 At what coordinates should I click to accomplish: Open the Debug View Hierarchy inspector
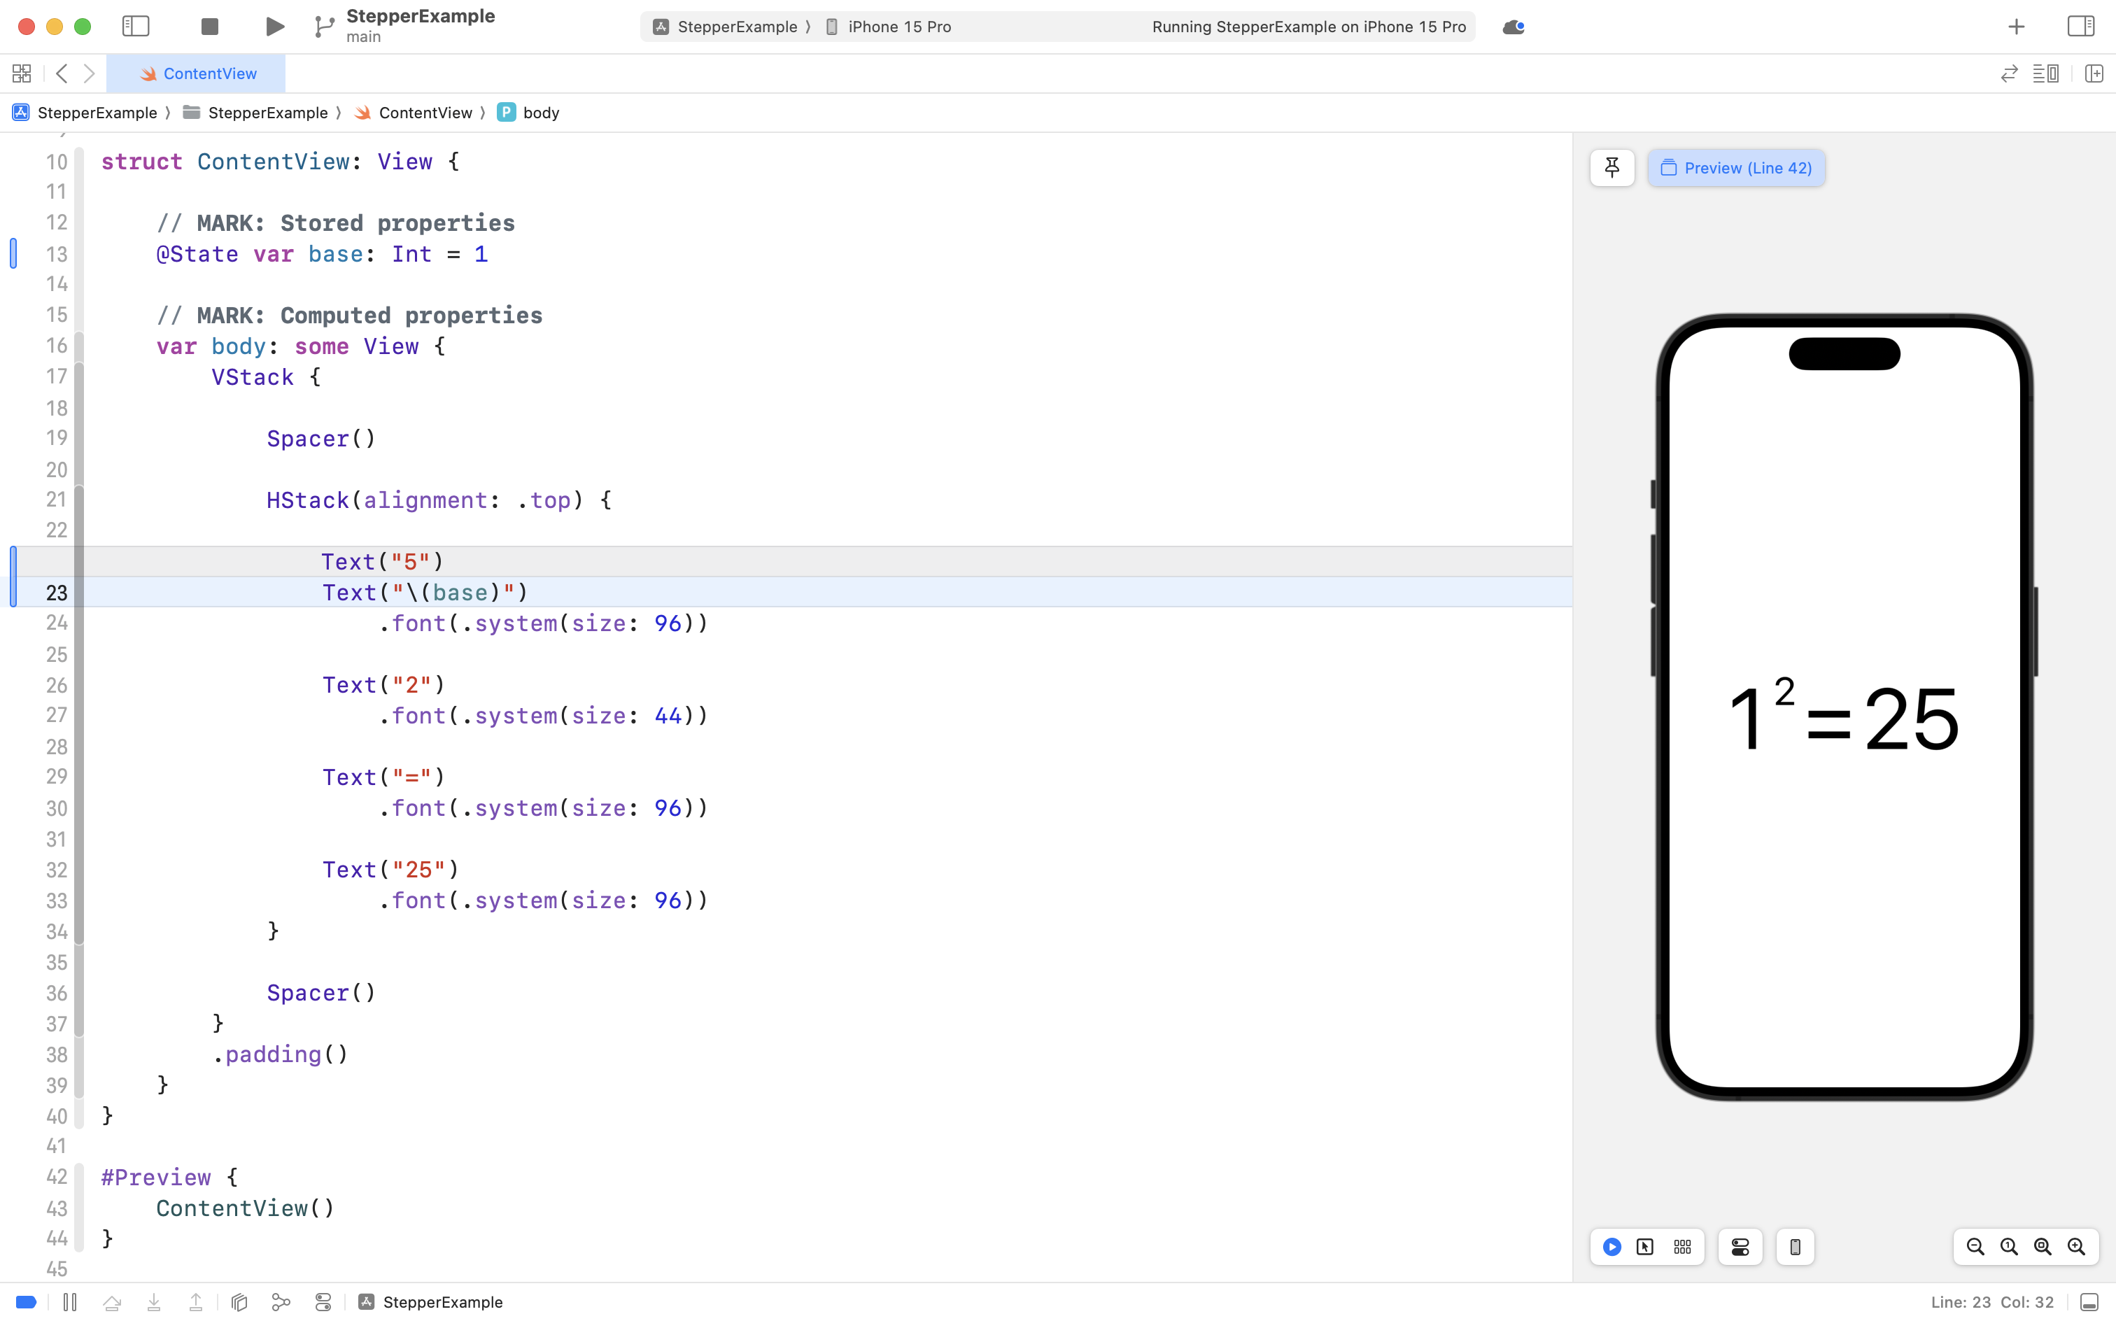pyautogui.click(x=239, y=1302)
